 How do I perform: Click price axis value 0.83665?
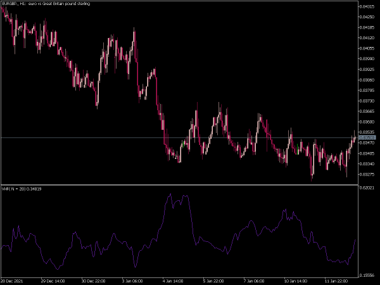pyautogui.click(x=367, y=111)
